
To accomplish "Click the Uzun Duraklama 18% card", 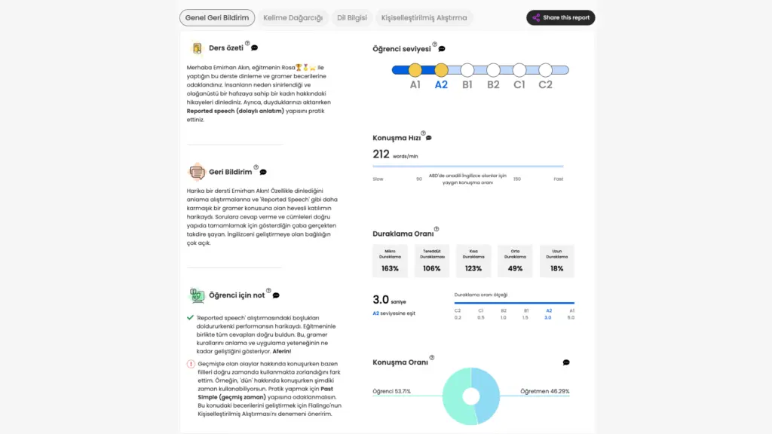I will coord(556,260).
